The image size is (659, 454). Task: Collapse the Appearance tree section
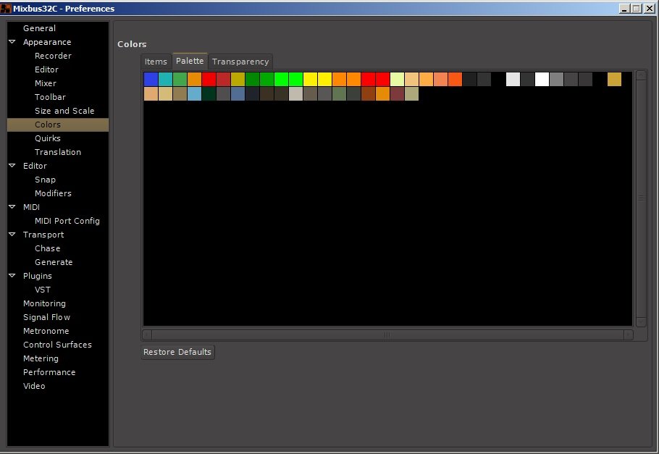pos(12,42)
